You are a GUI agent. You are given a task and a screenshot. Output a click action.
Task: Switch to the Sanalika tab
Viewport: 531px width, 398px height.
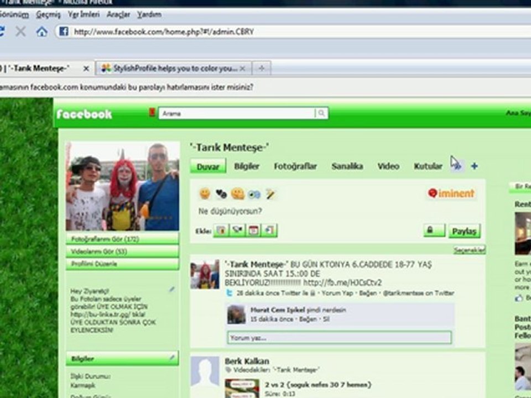pos(347,166)
